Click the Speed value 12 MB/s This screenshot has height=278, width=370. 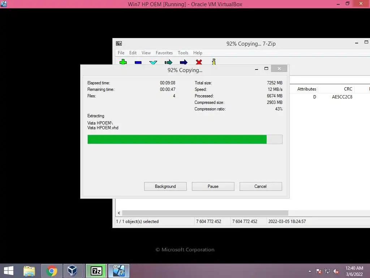tap(275, 89)
